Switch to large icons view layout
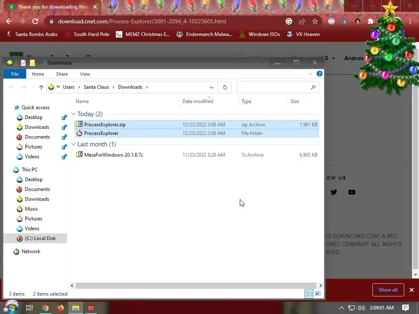 click(318, 294)
